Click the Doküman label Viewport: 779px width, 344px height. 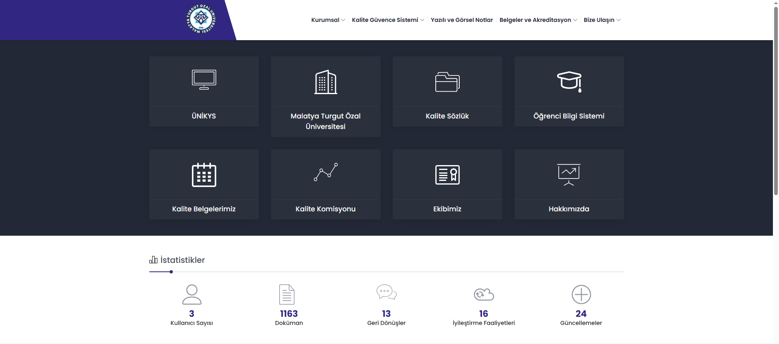[x=289, y=323]
